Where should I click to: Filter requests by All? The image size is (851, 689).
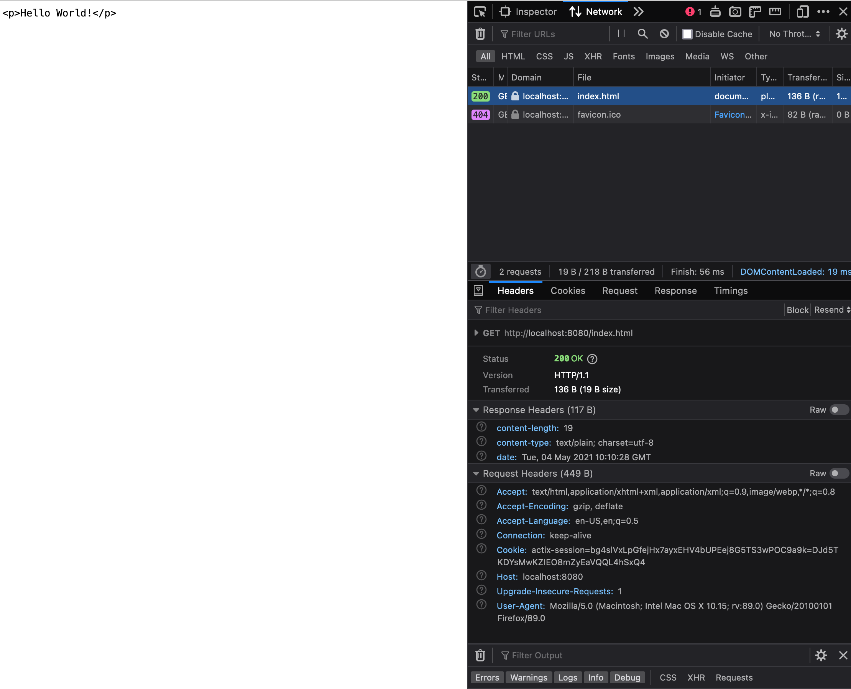pos(485,56)
